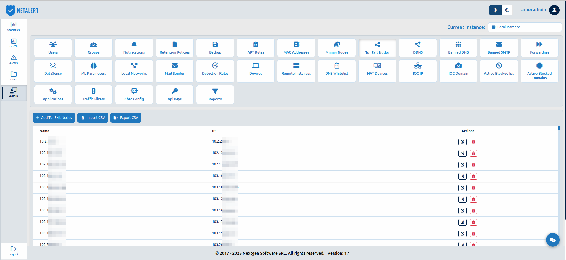
Task: Open MAC Addresses tile
Action: [x=296, y=48]
